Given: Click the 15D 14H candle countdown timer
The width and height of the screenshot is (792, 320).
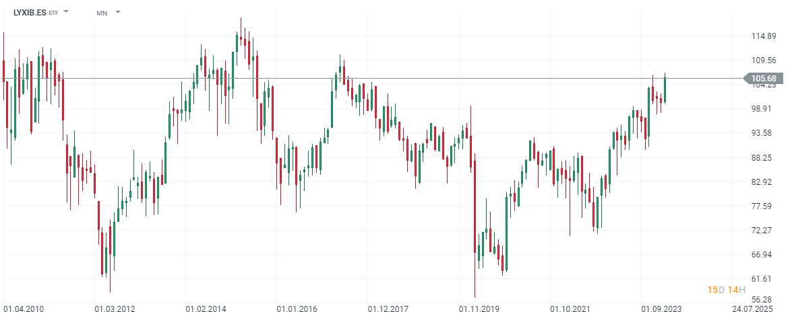Looking at the screenshot, I should [x=726, y=290].
